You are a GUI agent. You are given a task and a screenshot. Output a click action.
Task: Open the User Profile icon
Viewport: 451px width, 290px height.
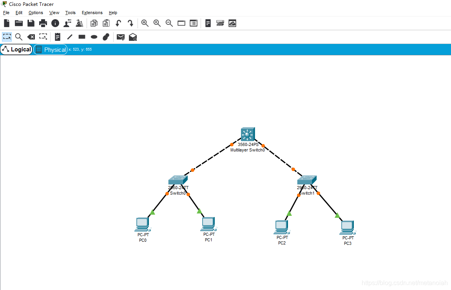tap(67, 23)
